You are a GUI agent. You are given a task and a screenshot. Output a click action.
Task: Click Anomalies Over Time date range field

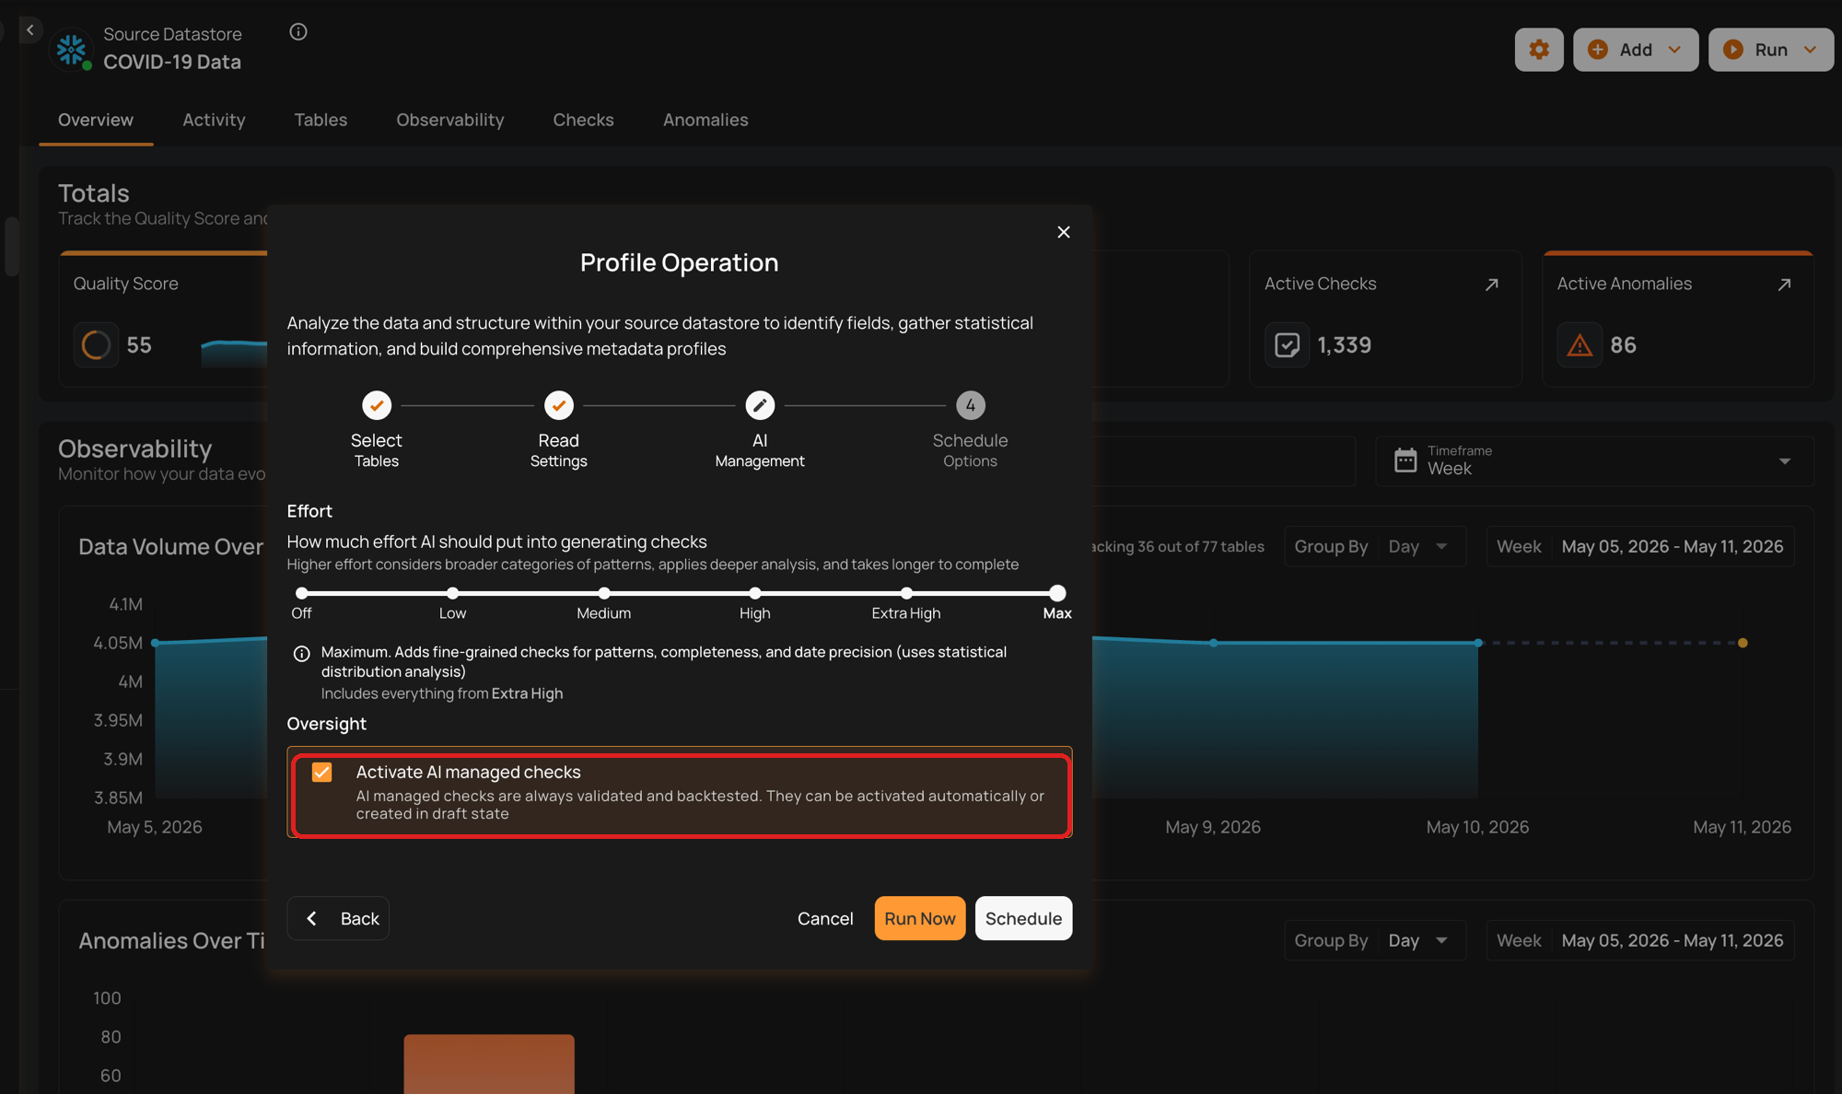click(1640, 940)
